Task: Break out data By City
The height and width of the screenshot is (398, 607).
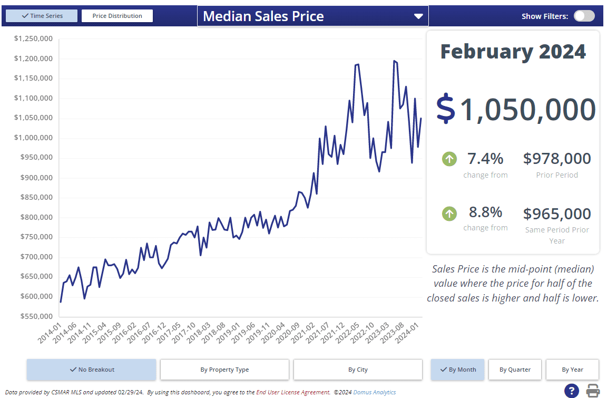Action: 358,370
